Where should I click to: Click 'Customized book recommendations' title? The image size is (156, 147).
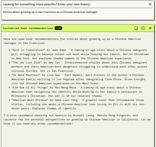click(x=28, y=28)
